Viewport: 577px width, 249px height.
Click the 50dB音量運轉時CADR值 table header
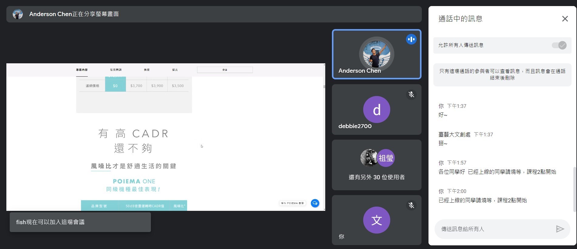145,206
